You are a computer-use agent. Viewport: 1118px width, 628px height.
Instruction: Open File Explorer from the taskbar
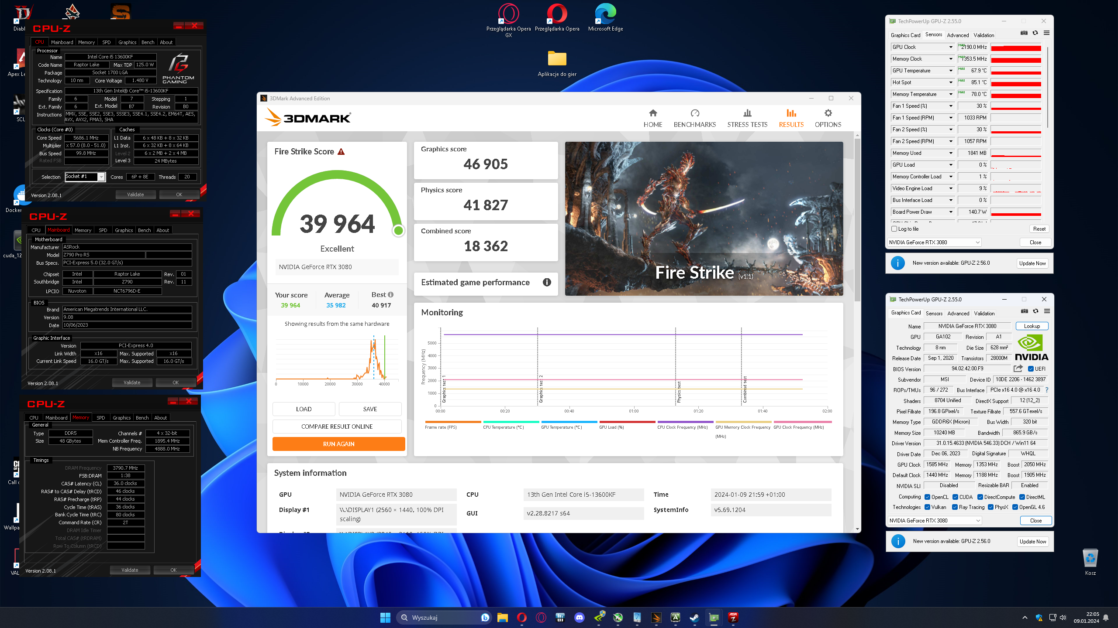tap(503, 618)
